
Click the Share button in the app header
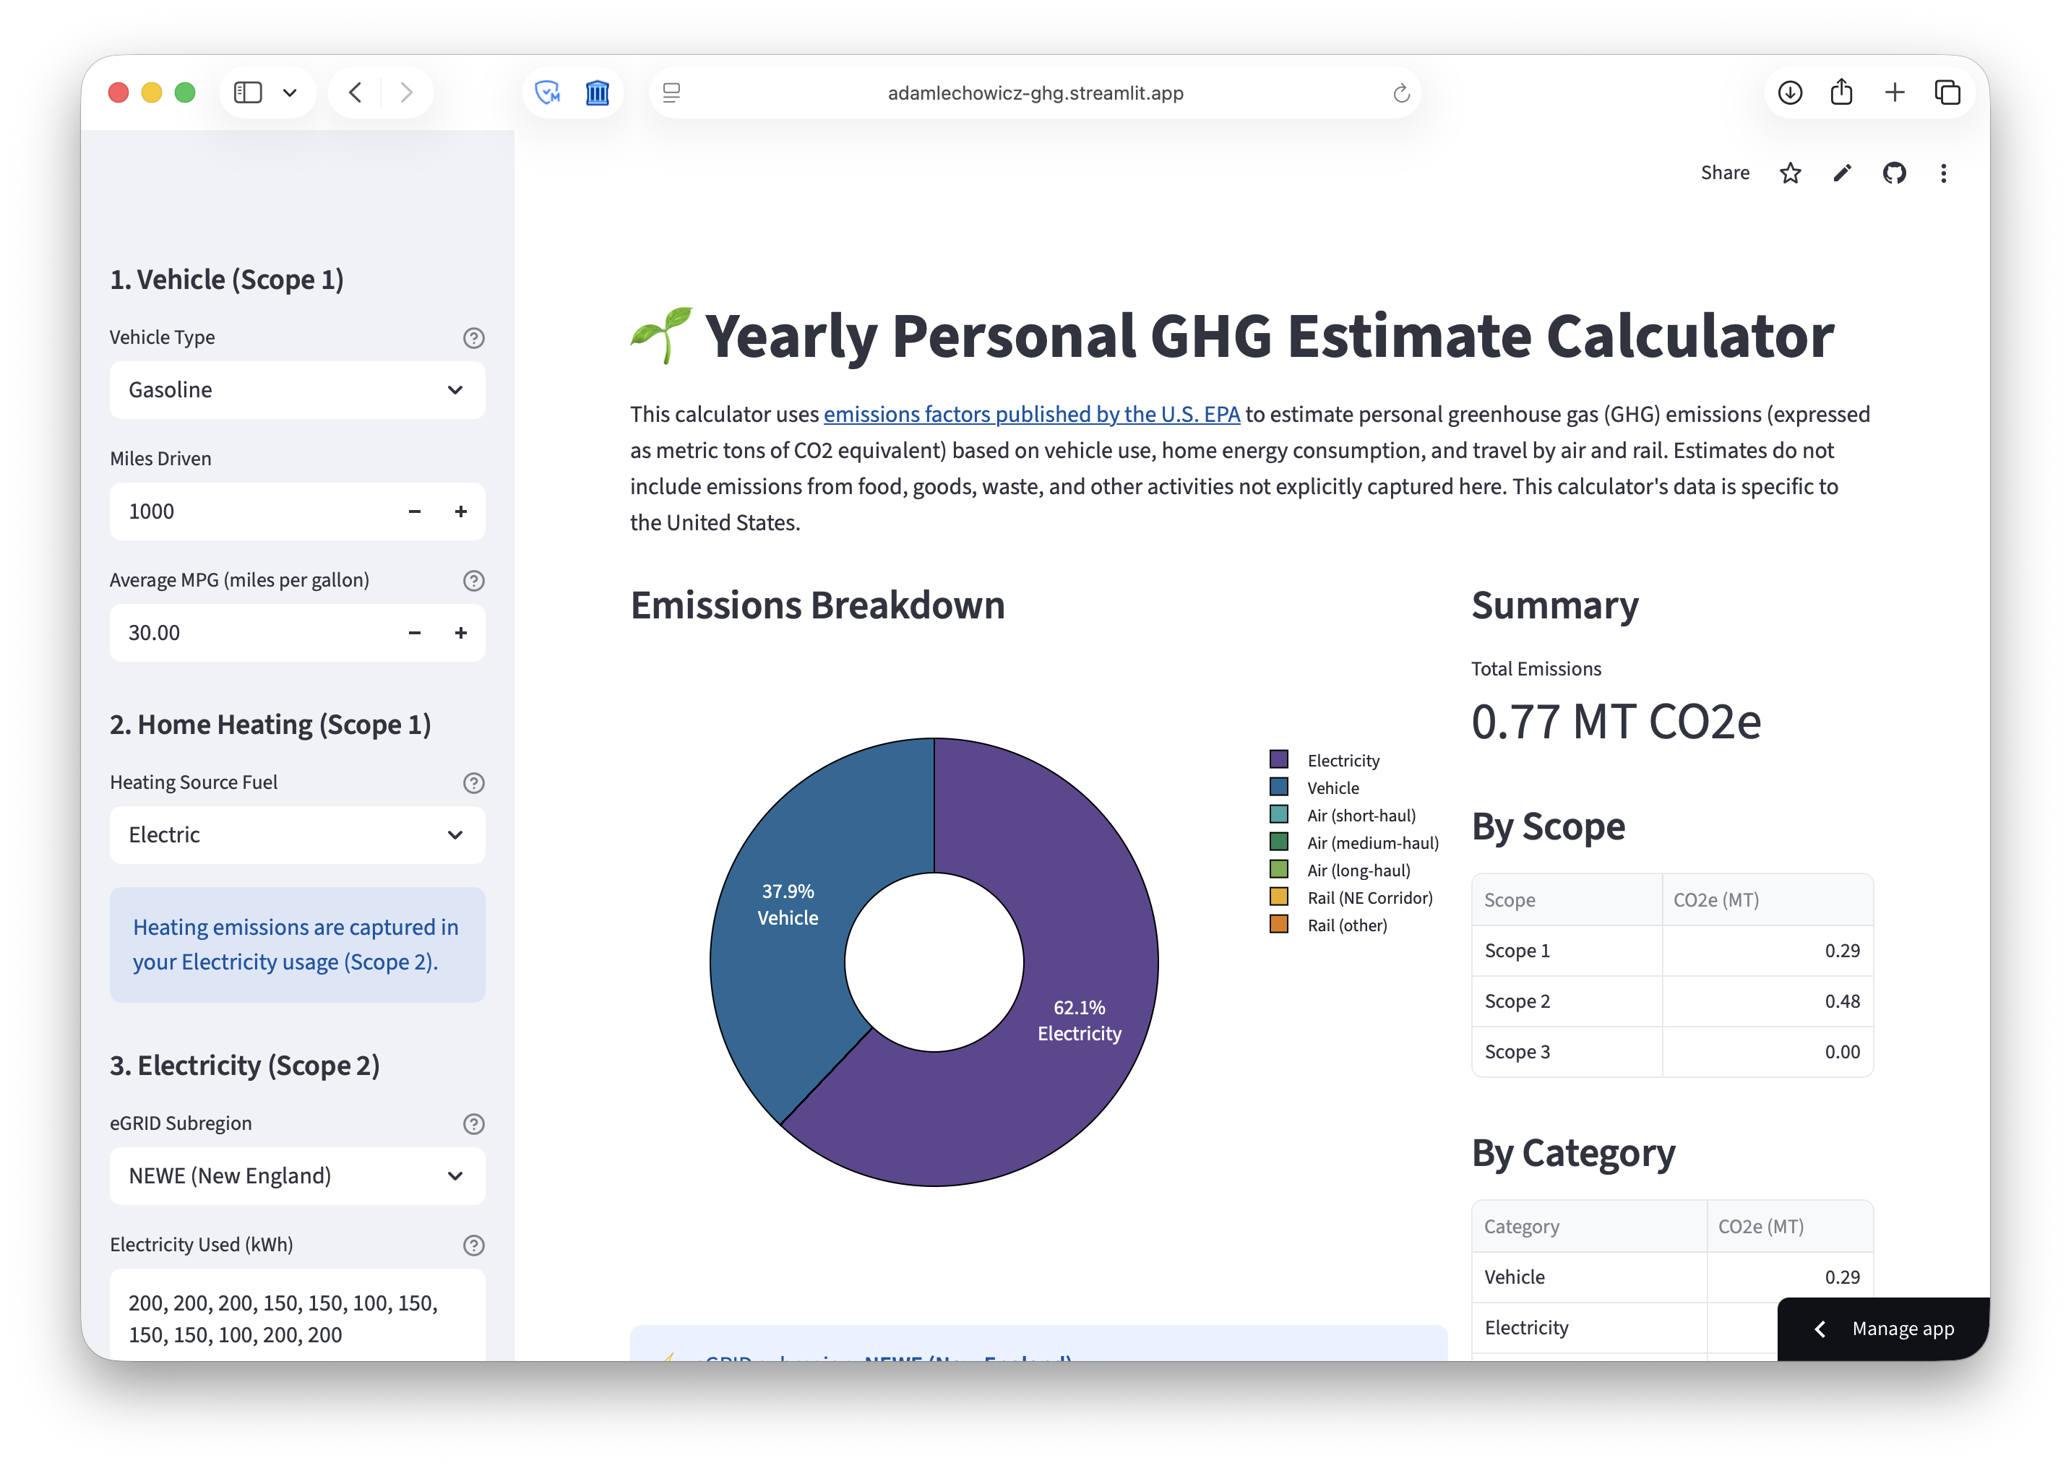(x=1725, y=173)
